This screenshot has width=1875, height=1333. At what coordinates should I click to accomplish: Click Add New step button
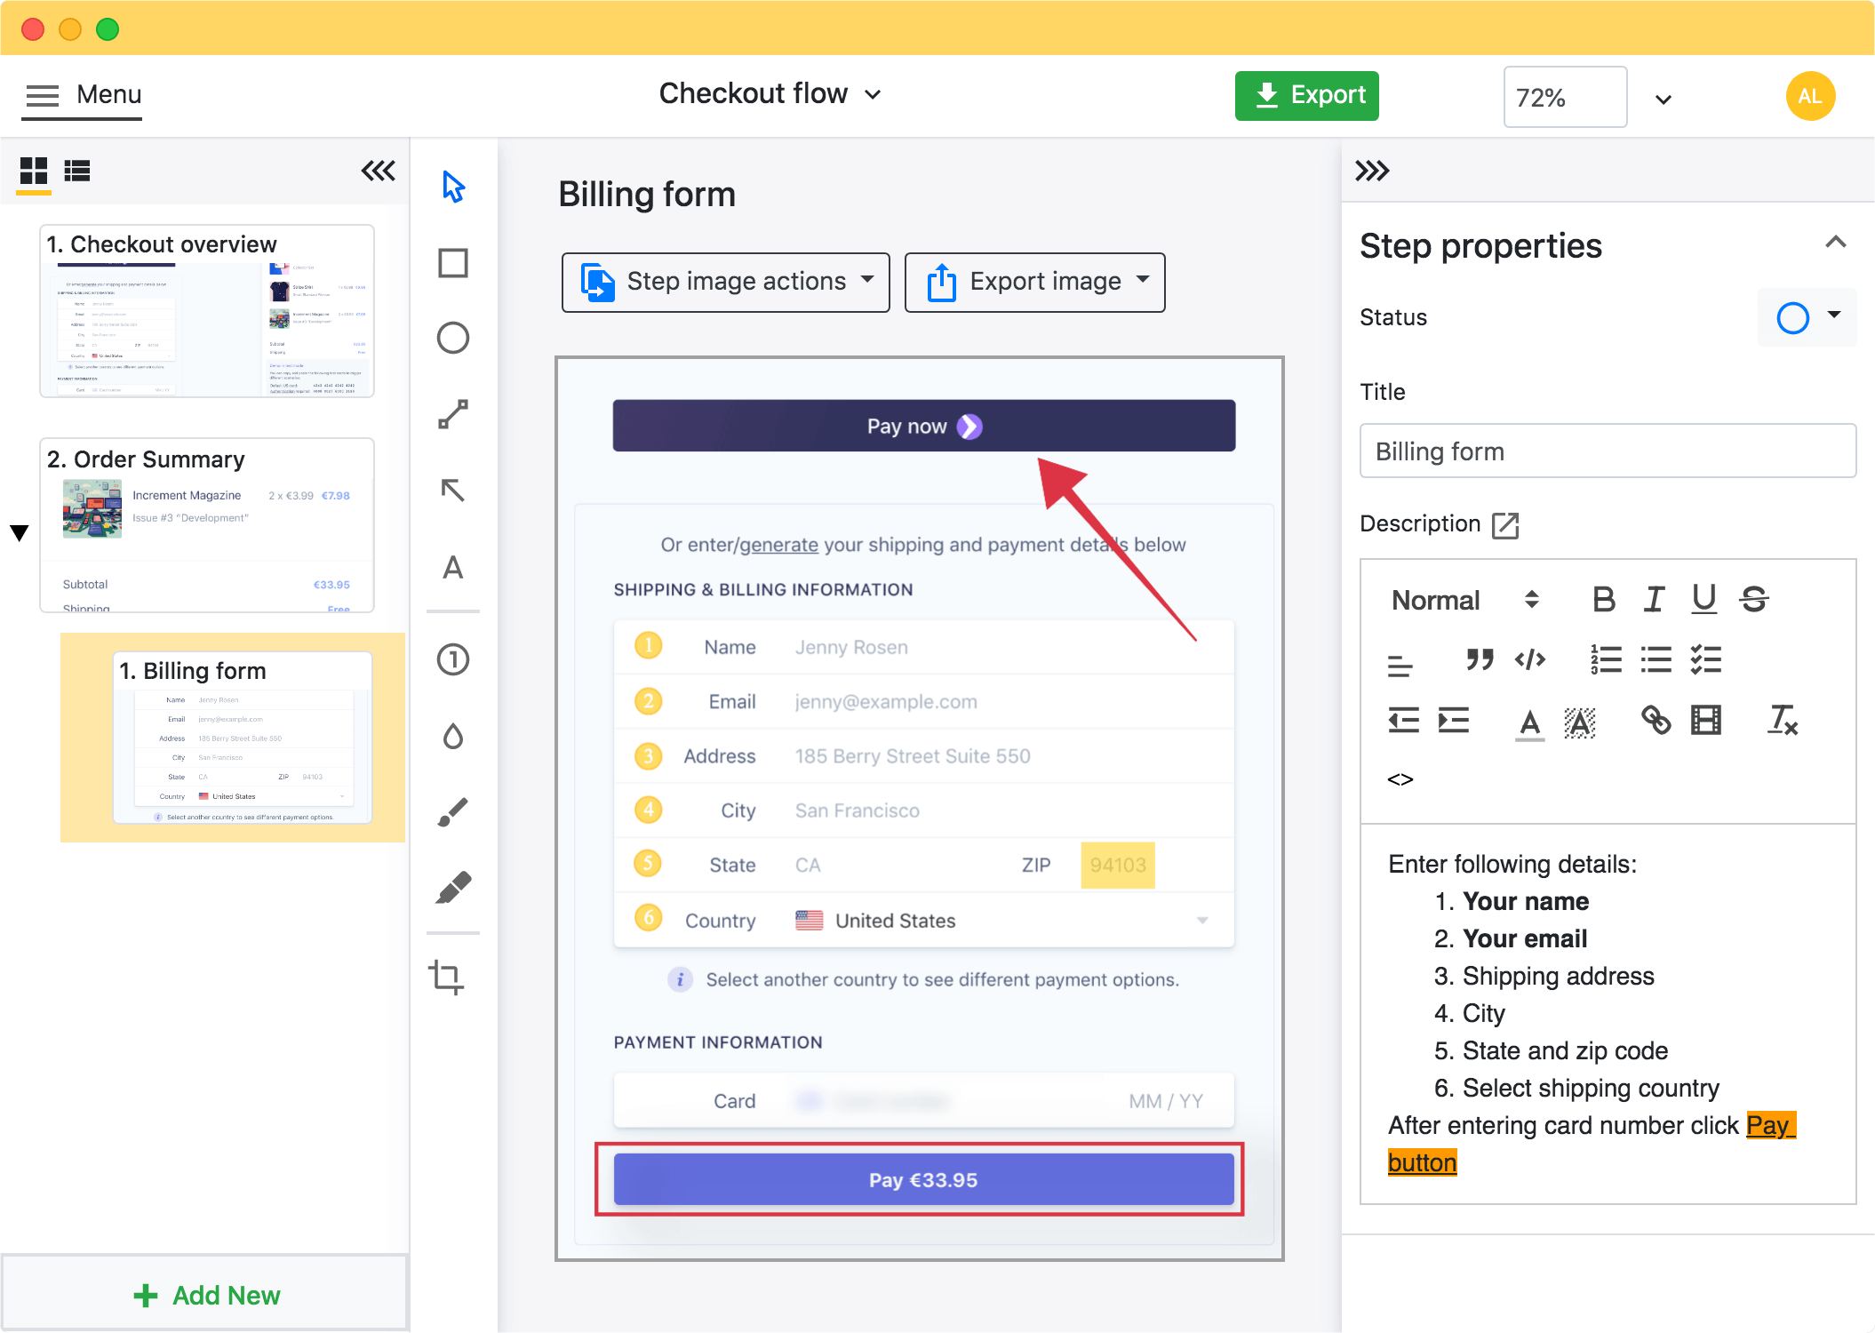(x=206, y=1295)
